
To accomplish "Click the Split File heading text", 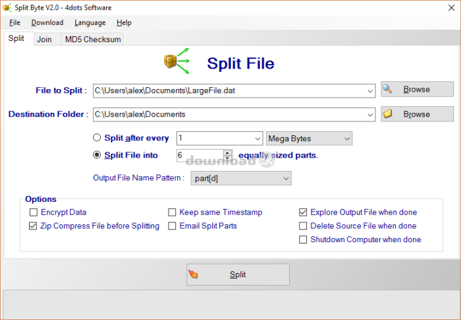I will tap(240, 63).
